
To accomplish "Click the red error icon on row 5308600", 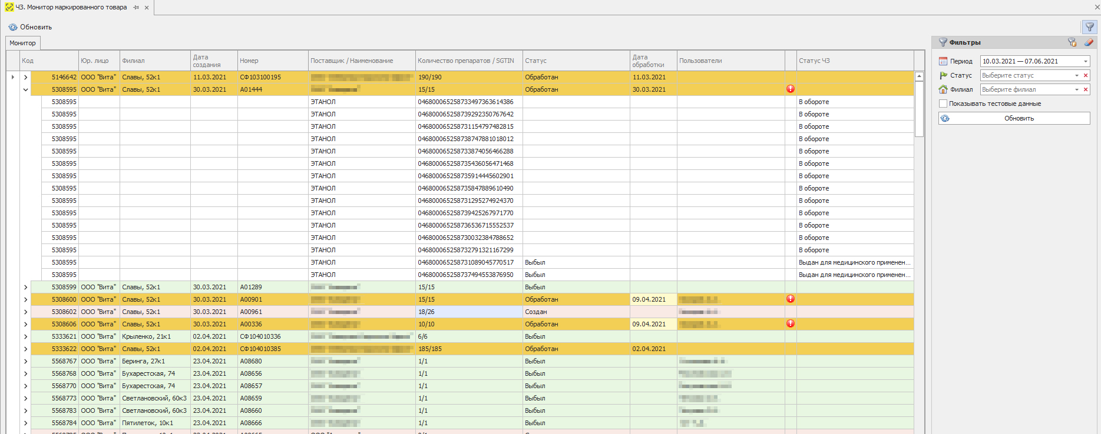I will (791, 299).
